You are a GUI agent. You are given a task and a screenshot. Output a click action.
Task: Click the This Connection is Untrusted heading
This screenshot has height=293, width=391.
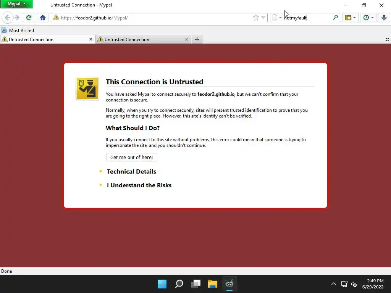tap(155, 82)
